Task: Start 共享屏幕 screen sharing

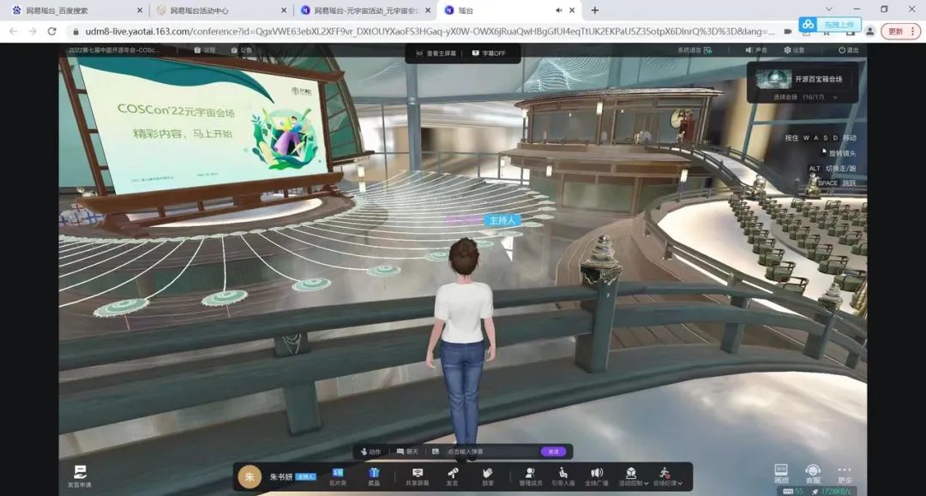Action: 417,476
